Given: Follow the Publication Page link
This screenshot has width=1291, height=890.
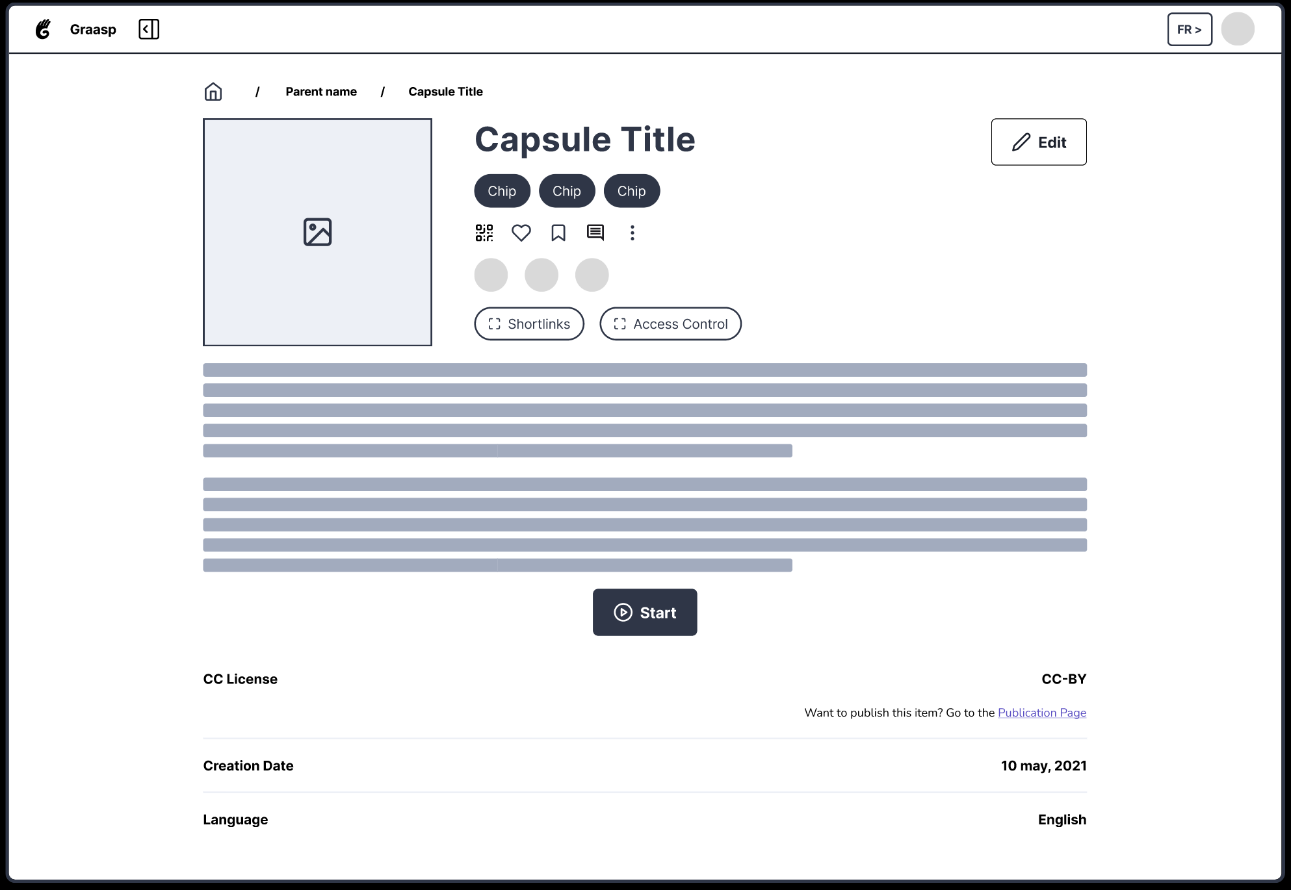Looking at the screenshot, I should point(1041,713).
